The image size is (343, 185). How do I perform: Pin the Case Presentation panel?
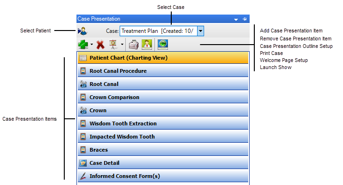[x=244, y=19]
